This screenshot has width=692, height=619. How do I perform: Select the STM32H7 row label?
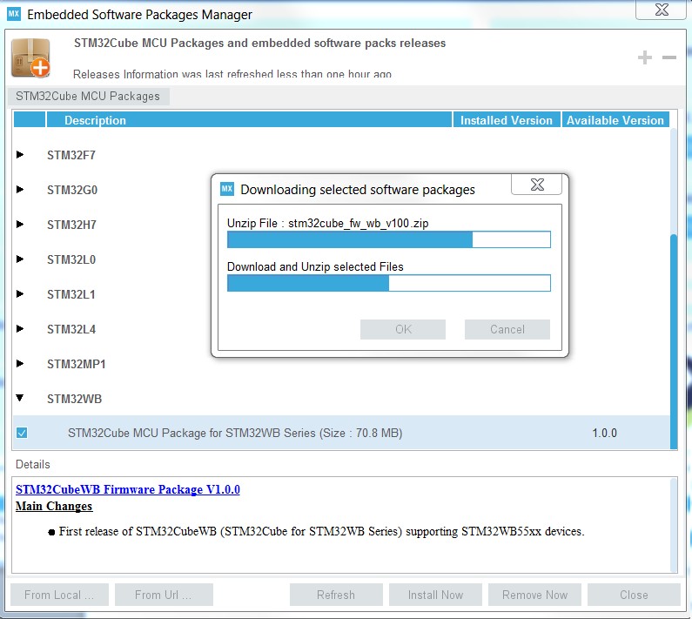(x=71, y=225)
